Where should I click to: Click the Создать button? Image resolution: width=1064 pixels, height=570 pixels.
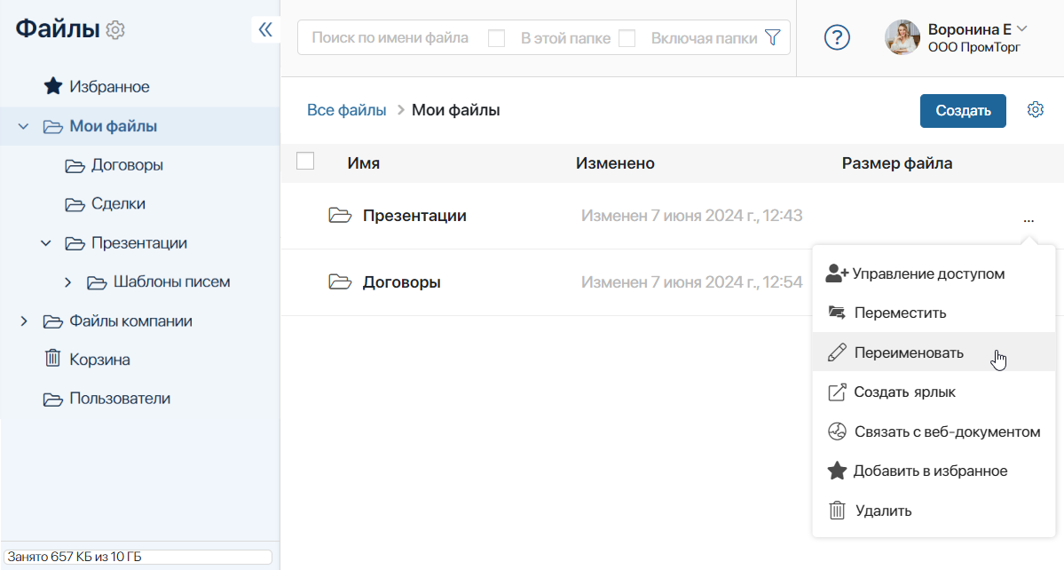point(963,111)
